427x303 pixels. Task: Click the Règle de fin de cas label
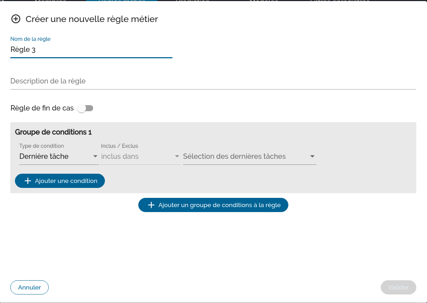tap(42, 108)
